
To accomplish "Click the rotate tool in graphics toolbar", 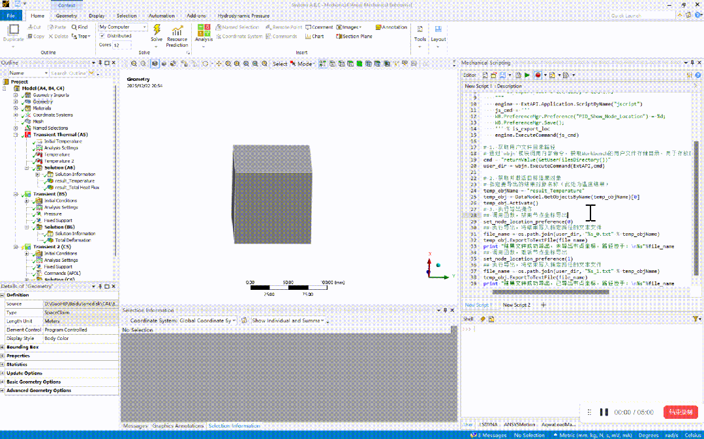I will 206,64.
